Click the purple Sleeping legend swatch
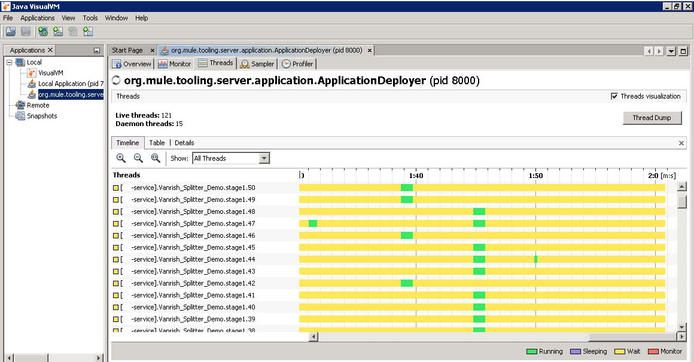The width and height of the screenshot is (694, 362). coord(576,351)
